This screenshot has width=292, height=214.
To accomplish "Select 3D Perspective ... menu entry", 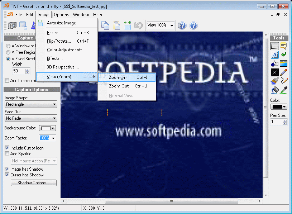I will coord(67,67).
